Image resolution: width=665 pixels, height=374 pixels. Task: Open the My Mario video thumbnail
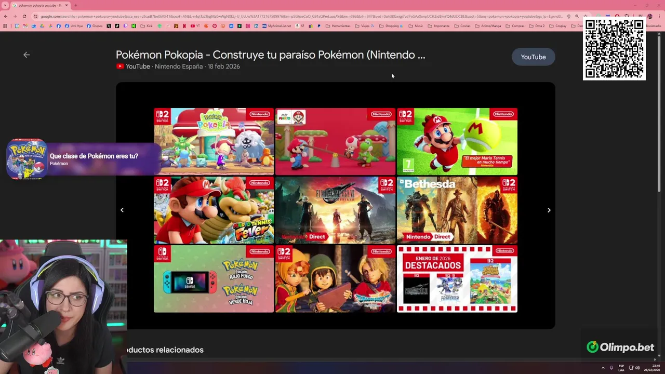335,141
